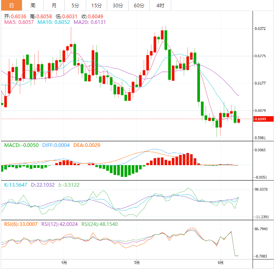Click the MA5: 0.6057 indicator label
The image size is (274, 270).
[x=19, y=23]
